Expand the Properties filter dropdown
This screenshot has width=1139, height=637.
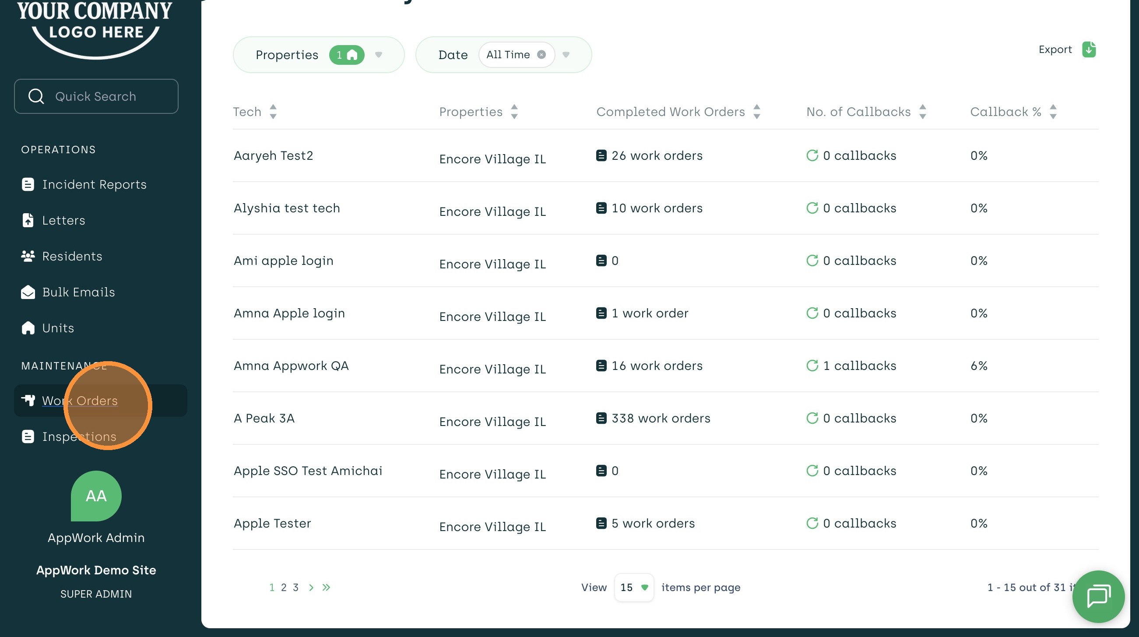379,55
